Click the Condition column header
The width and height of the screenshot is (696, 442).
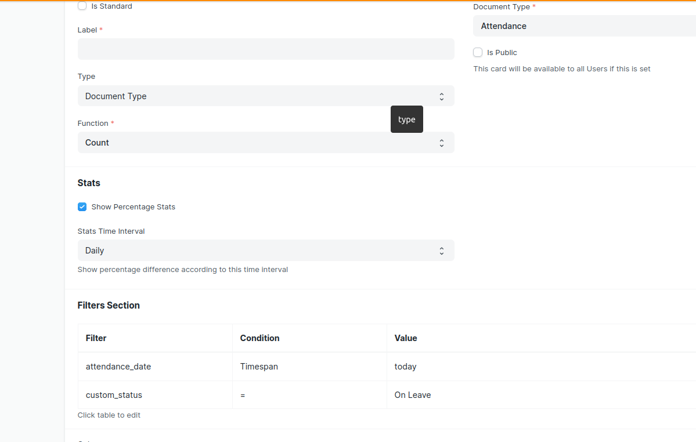(x=310, y=338)
